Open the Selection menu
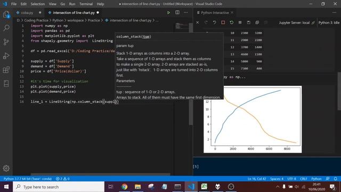Screen dimensions: 341x192 38,4
